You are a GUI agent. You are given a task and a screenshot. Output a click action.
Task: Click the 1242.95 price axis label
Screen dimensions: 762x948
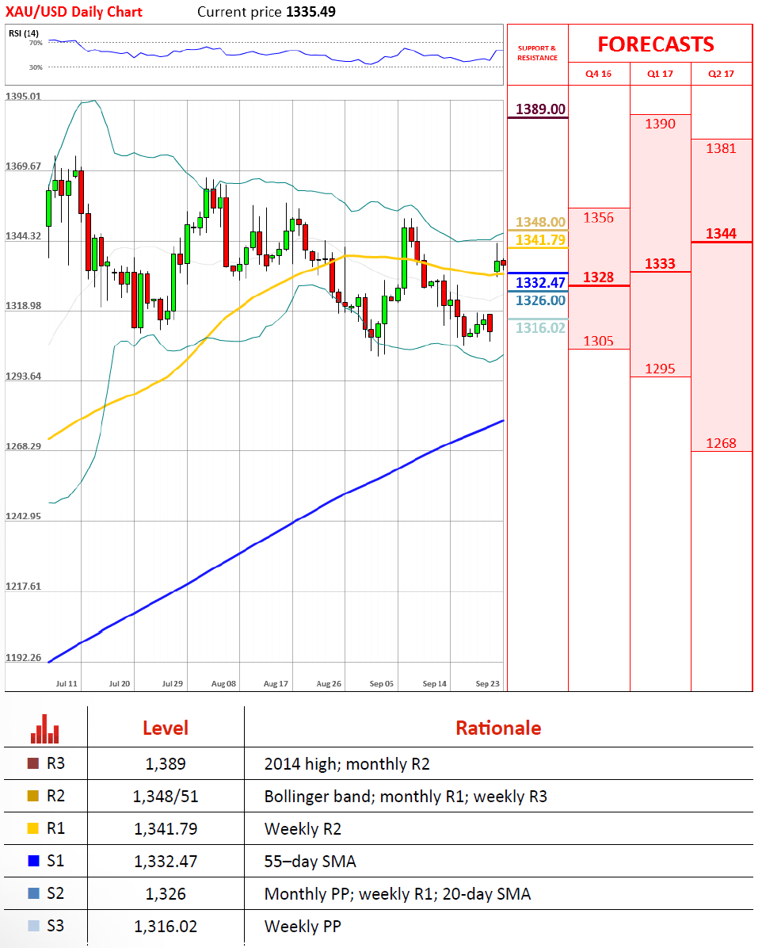pos(23,516)
